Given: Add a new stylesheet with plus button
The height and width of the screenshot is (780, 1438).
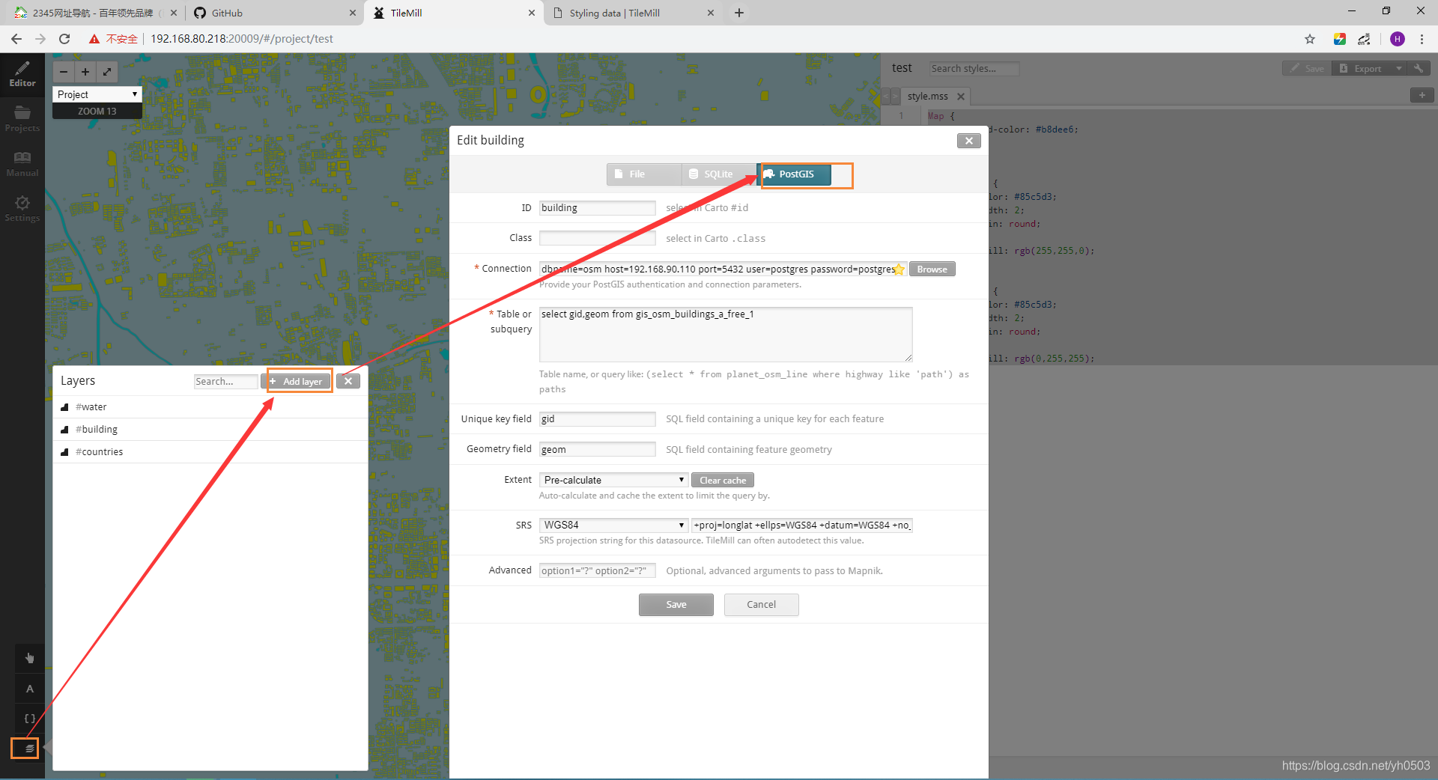Looking at the screenshot, I should (1422, 95).
